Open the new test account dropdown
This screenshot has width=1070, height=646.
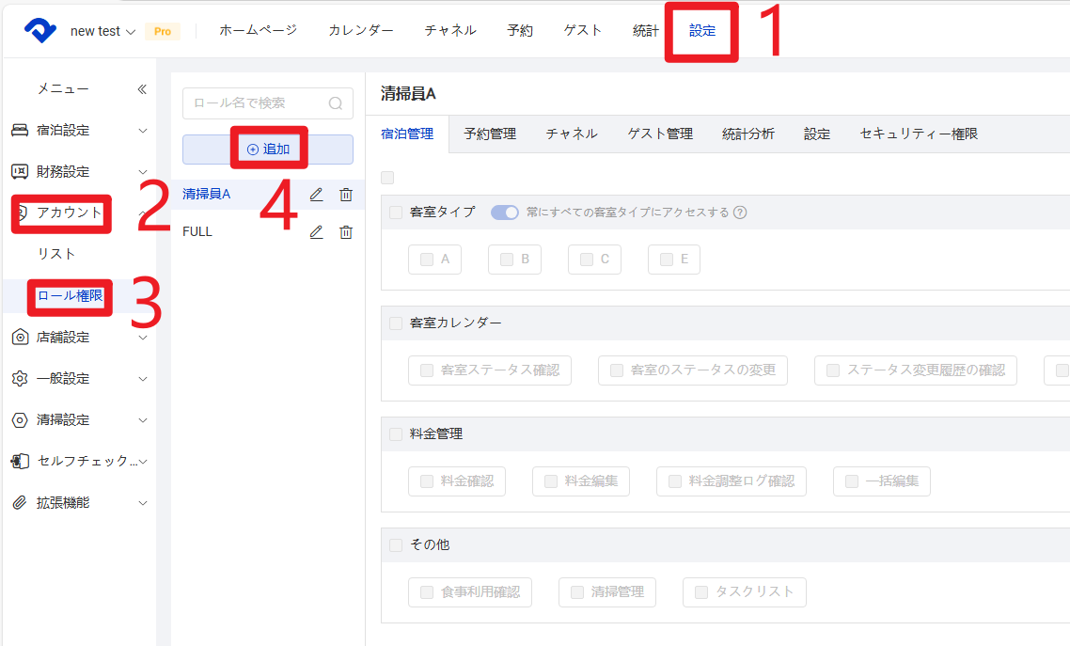click(102, 31)
